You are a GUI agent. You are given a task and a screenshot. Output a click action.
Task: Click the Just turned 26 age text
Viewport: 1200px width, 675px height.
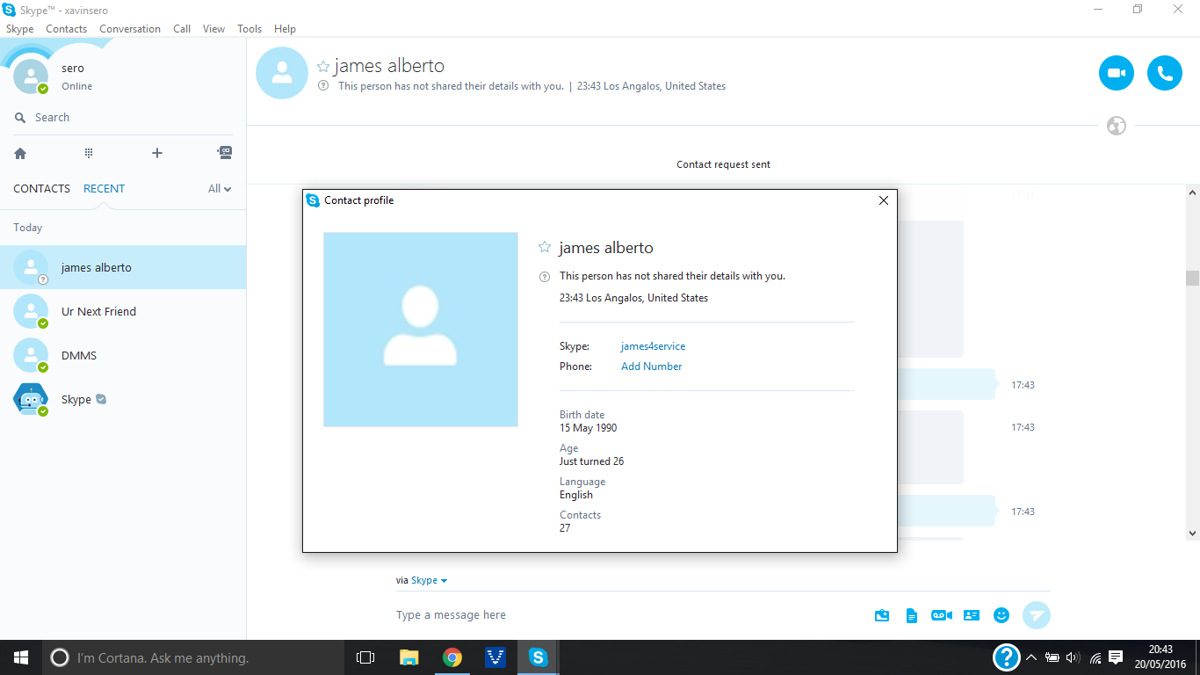click(x=592, y=461)
